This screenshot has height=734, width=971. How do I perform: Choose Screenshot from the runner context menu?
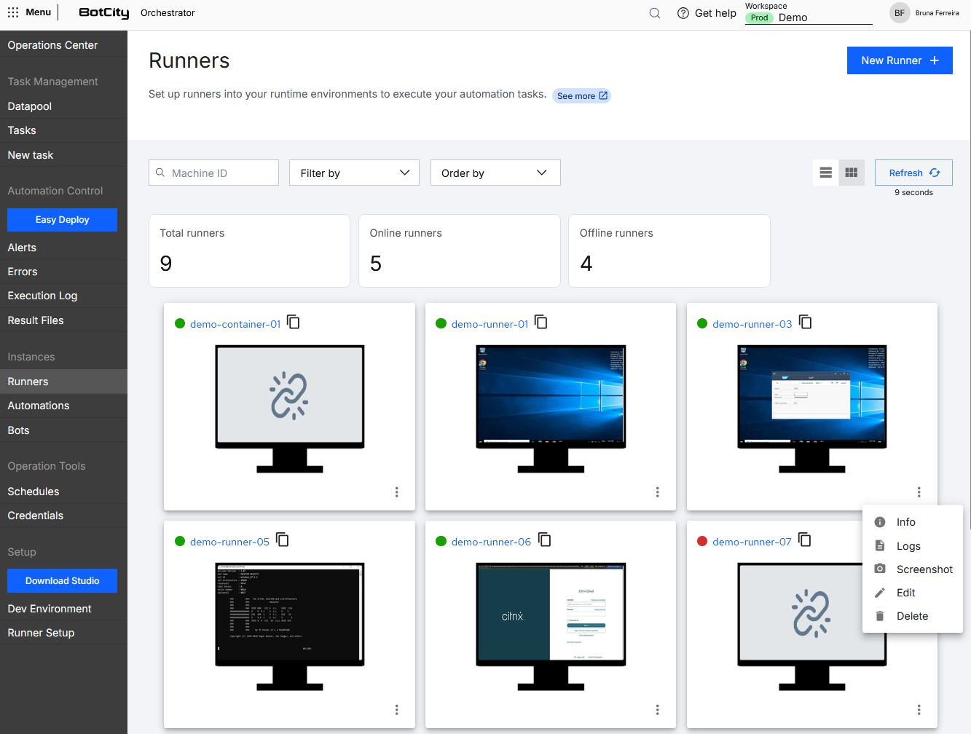pyautogui.click(x=913, y=569)
